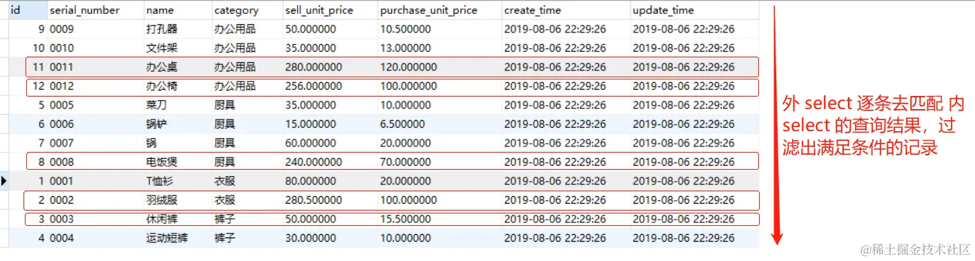This screenshot has height=261, width=975.
Task: Click serial number cell 0006
Action: (95, 124)
